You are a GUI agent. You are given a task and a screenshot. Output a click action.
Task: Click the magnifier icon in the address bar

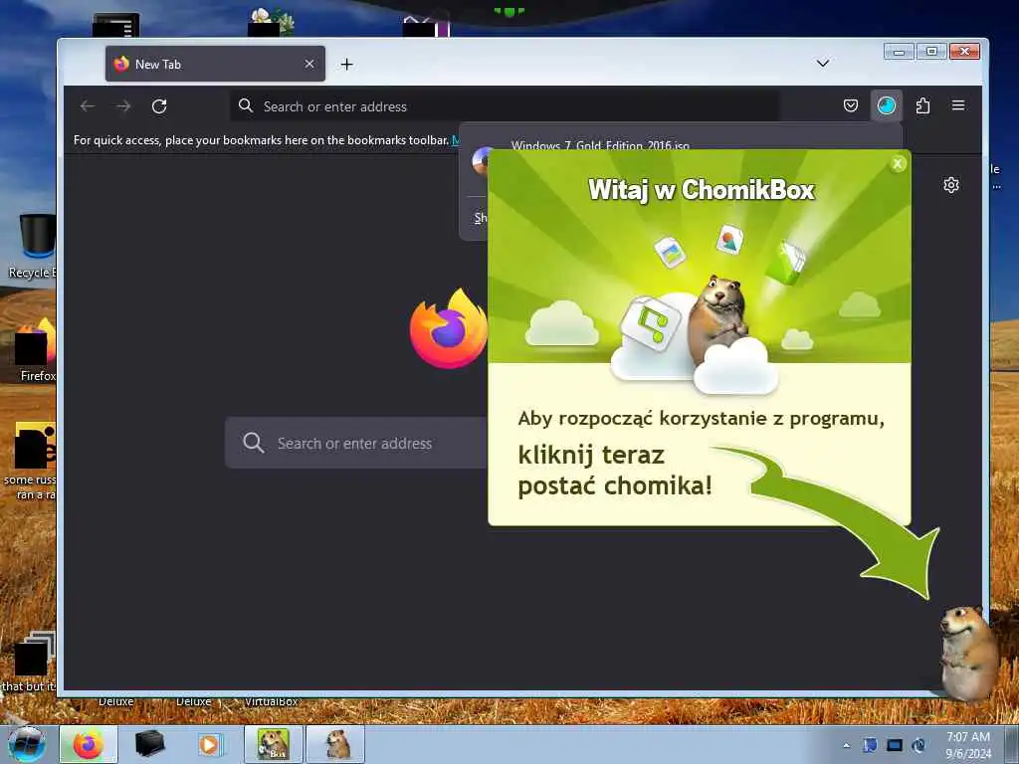[245, 105]
